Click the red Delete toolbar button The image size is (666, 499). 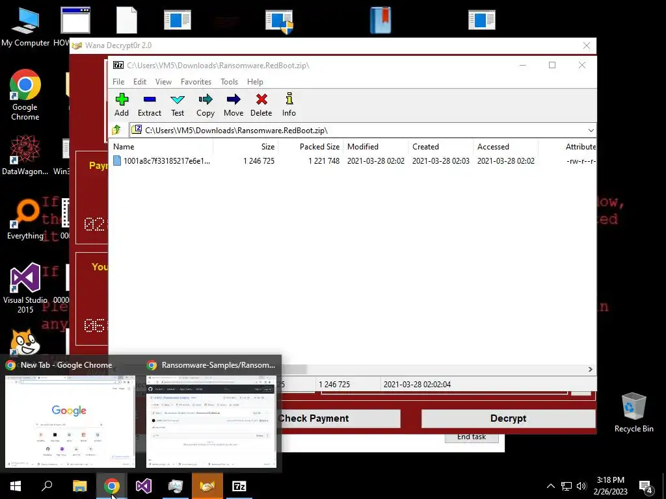(261, 105)
